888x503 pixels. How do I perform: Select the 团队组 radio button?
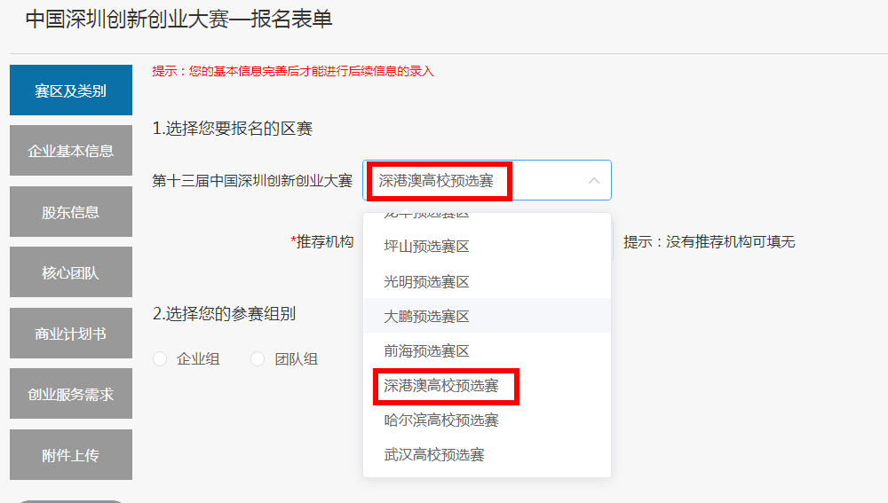(x=258, y=359)
